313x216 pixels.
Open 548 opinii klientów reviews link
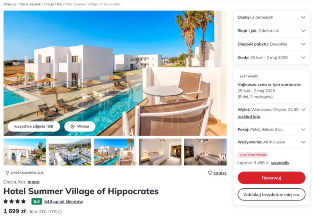pos(63,202)
